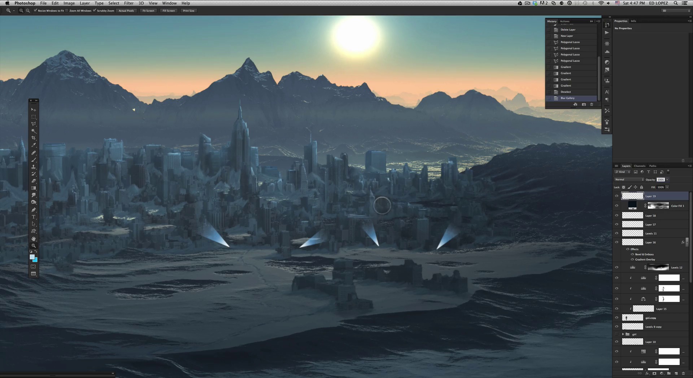
Task: Hide Layer 17 visibility eye
Action: click(x=616, y=224)
